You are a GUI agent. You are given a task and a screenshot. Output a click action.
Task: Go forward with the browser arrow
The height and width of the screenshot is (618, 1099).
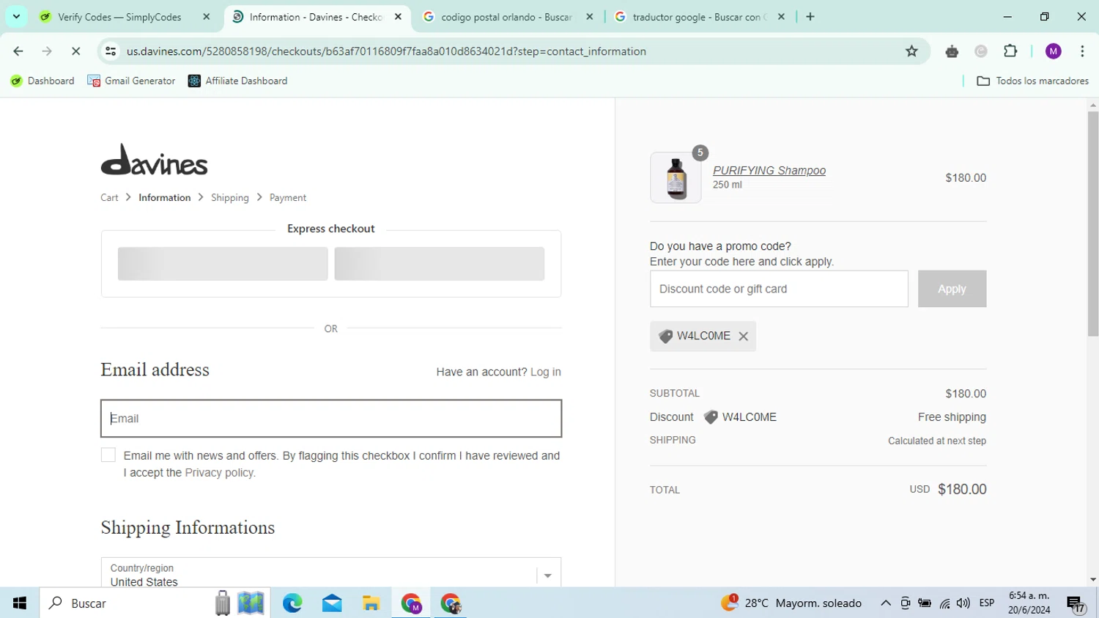pyautogui.click(x=47, y=51)
